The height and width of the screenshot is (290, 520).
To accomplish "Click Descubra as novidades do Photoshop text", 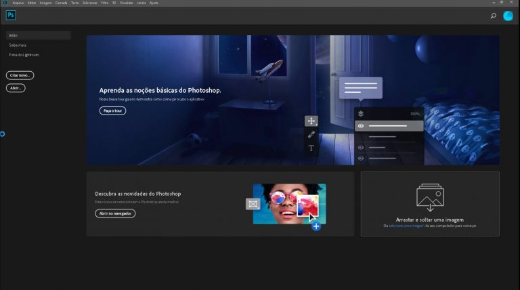I will 138,194.
